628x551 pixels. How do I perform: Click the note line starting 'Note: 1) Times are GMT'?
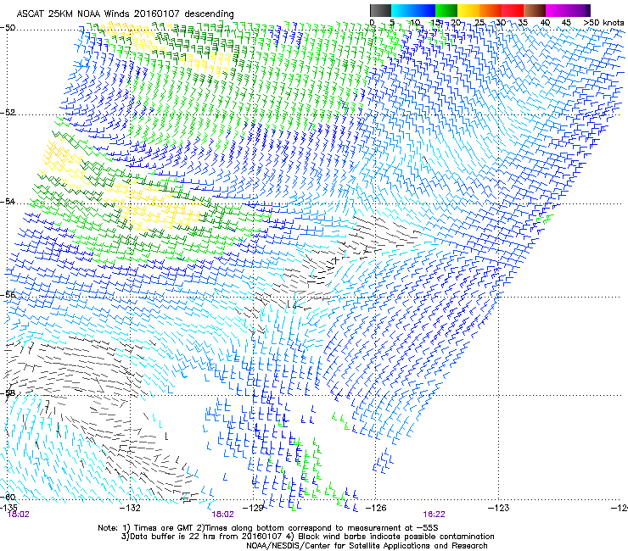pos(268,528)
